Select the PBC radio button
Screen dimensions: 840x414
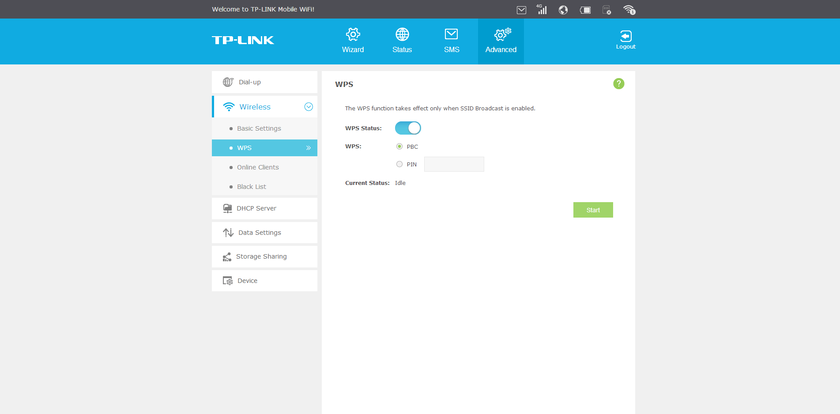[x=399, y=147]
